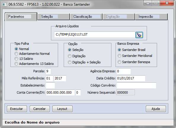Click status text Escolha do Nome do arquivo
176x128 pixels.
click(32, 122)
